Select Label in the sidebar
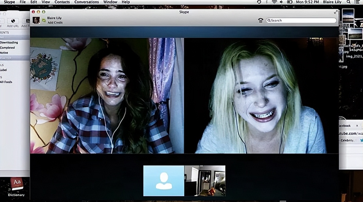363x202 pixels. [x=3, y=70]
